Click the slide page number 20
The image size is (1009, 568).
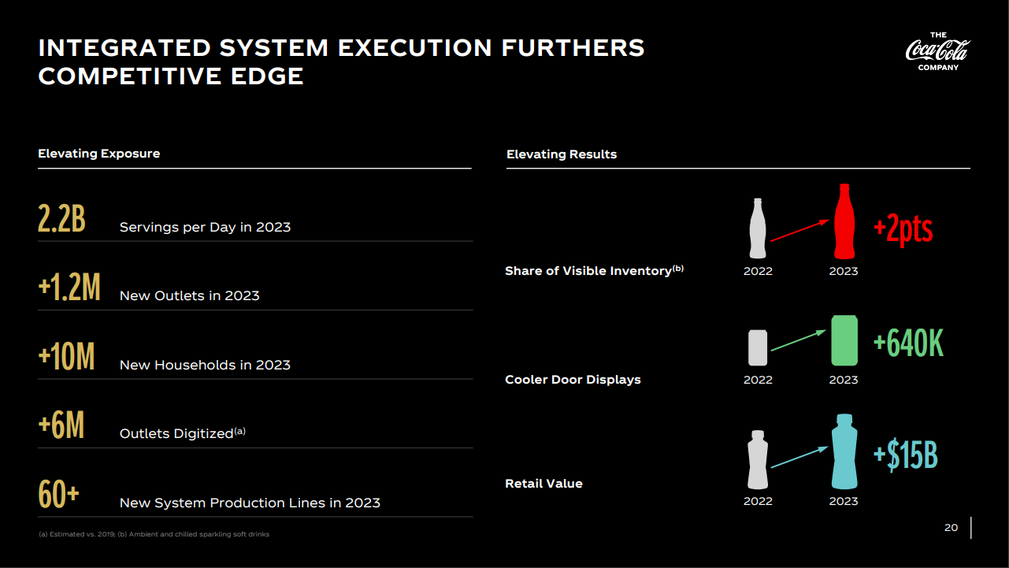(951, 528)
